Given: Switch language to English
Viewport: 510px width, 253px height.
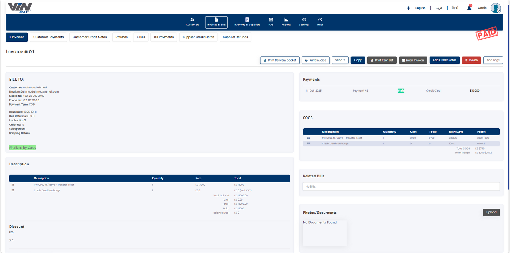Looking at the screenshot, I should click(420, 8).
